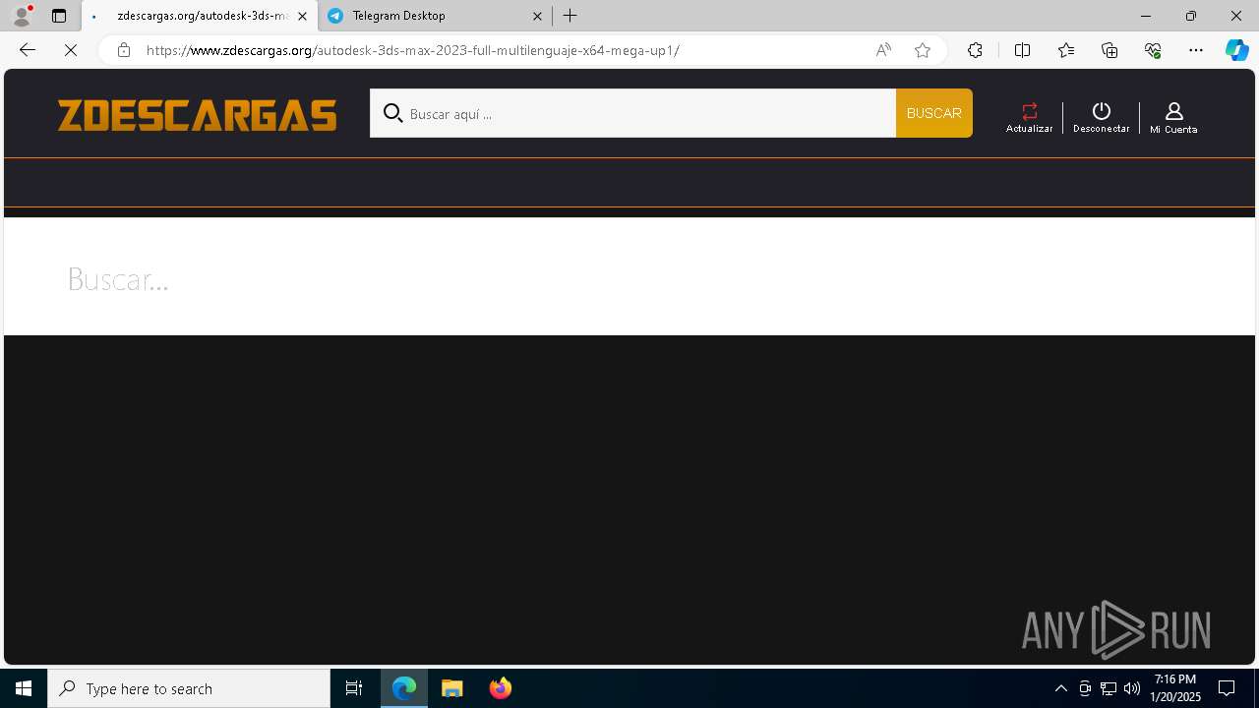Close the zdescargas.org tab
The height and width of the screenshot is (708, 1259).
[x=302, y=16]
